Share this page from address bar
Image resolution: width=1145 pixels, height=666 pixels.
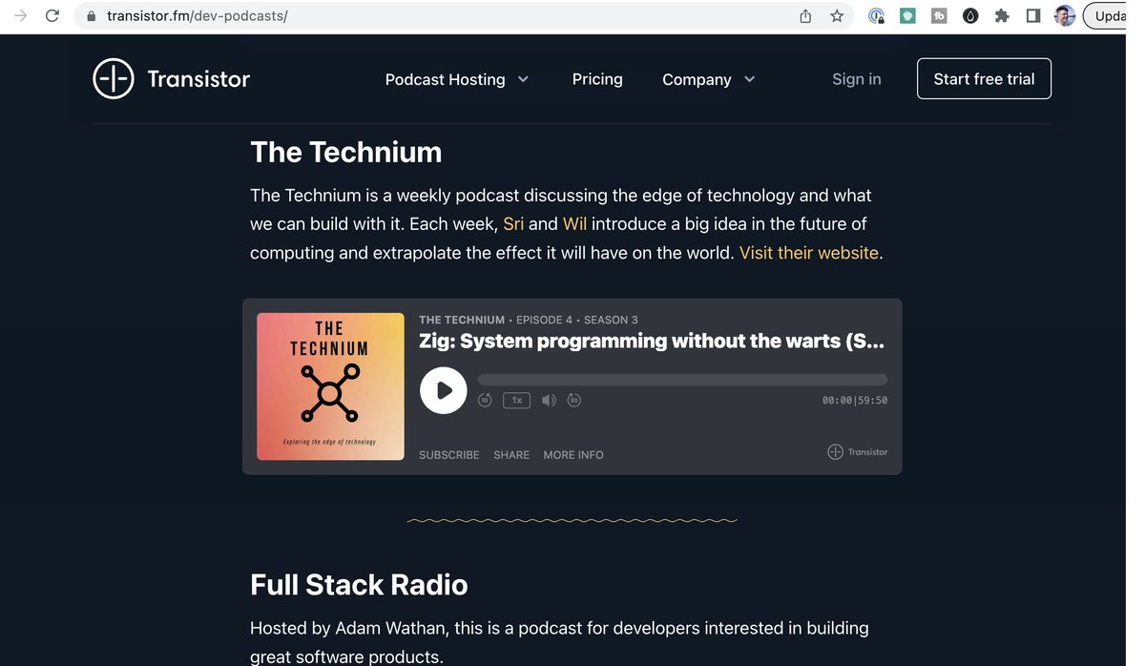tap(805, 16)
